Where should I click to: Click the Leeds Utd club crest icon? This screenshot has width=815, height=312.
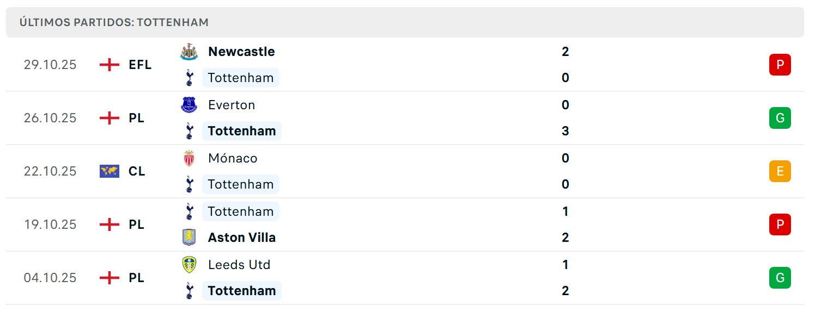pos(189,265)
